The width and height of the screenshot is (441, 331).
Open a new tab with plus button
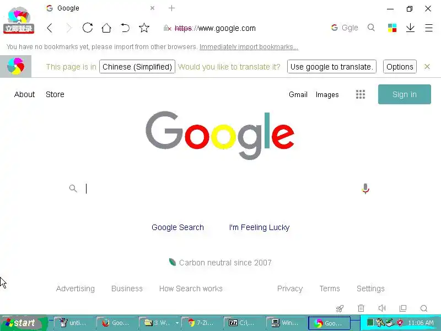coord(171,8)
